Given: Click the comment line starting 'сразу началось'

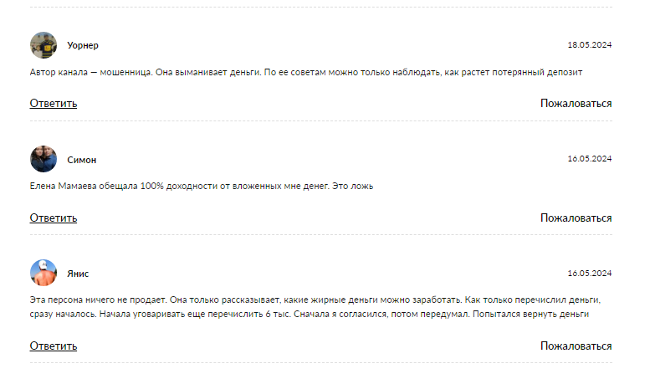Looking at the screenshot, I should point(310,315).
